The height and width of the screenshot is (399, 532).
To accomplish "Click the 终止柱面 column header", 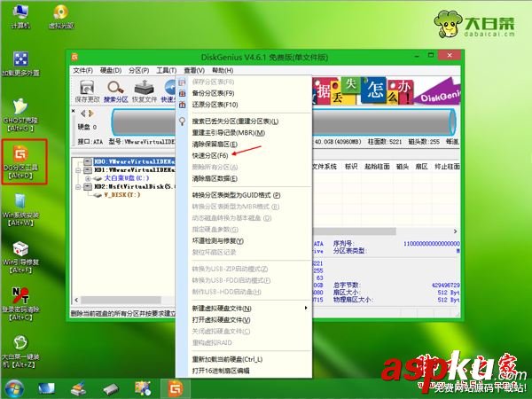I will coord(447,167).
